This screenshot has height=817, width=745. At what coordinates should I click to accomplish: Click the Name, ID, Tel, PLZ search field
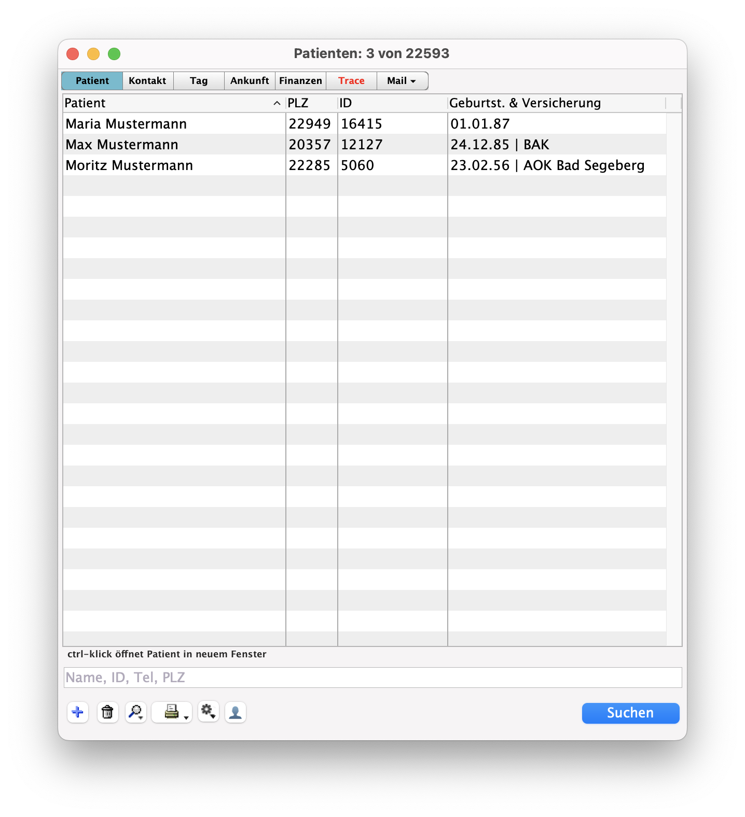tap(372, 678)
